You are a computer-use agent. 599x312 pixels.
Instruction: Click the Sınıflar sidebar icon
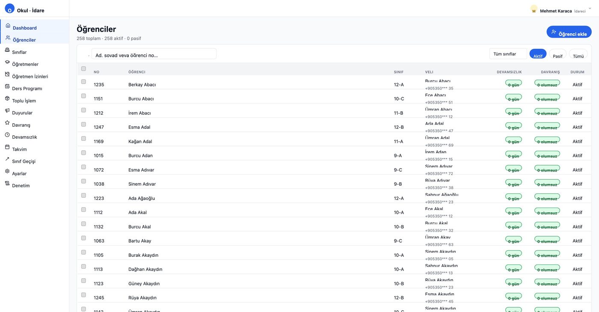[x=7, y=50]
